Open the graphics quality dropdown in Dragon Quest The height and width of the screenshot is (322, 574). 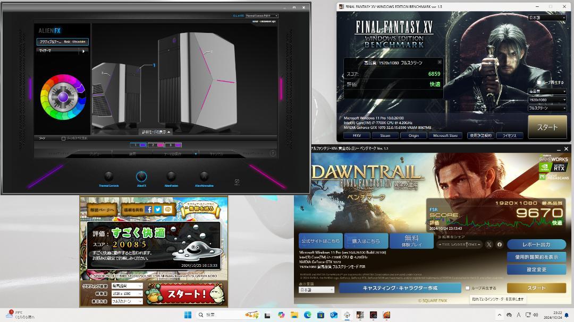point(126,286)
